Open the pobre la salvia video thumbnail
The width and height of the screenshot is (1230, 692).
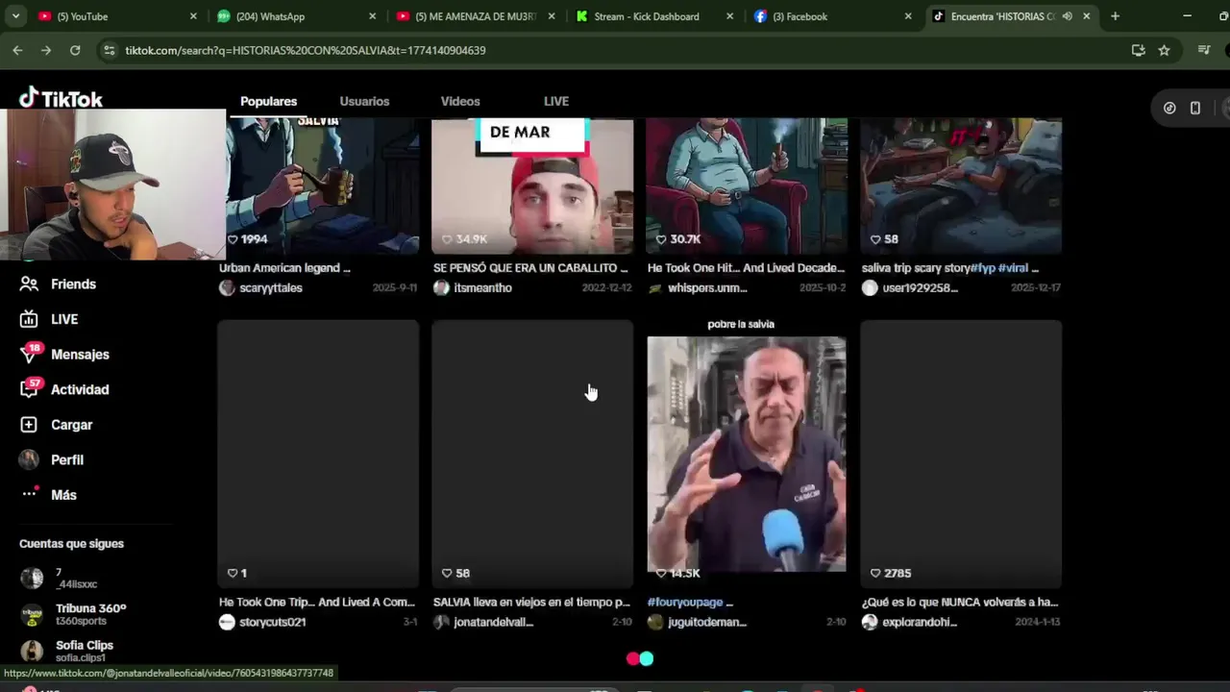[x=747, y=454]
